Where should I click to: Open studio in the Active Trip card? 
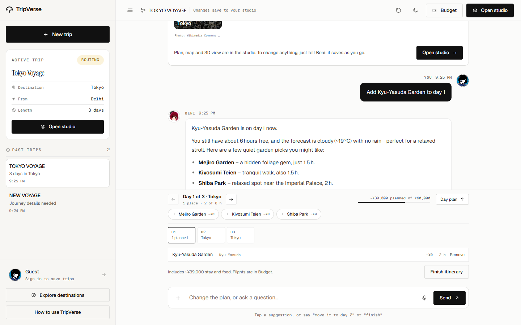(58, 127)
